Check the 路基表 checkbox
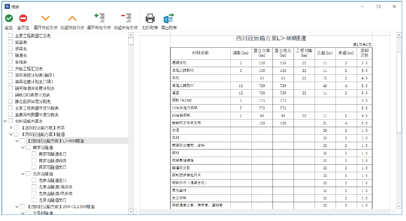 (10, 42)
